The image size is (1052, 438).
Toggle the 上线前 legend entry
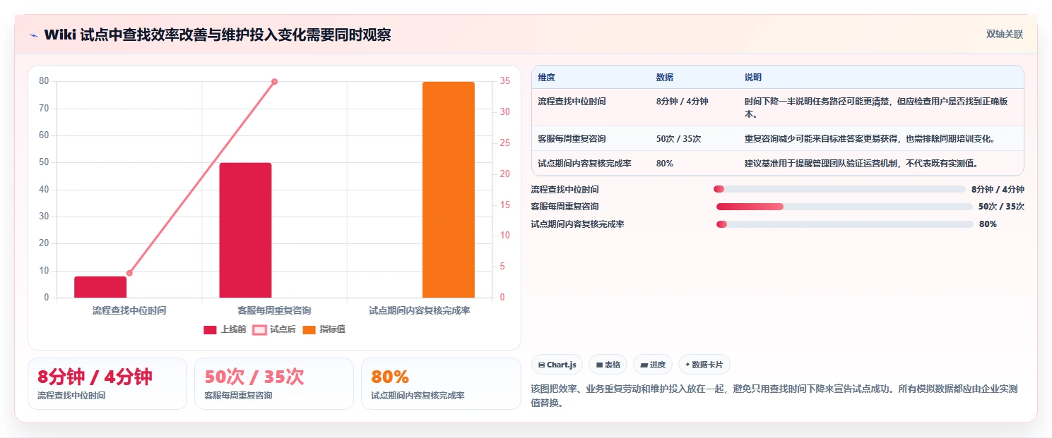tap(225, 329)
